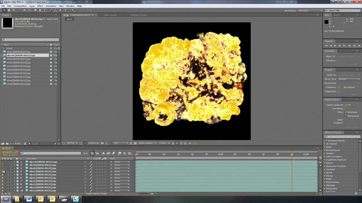Click the show channel RGB icon
Screen dimensions: 362x203
click(111, 143)
